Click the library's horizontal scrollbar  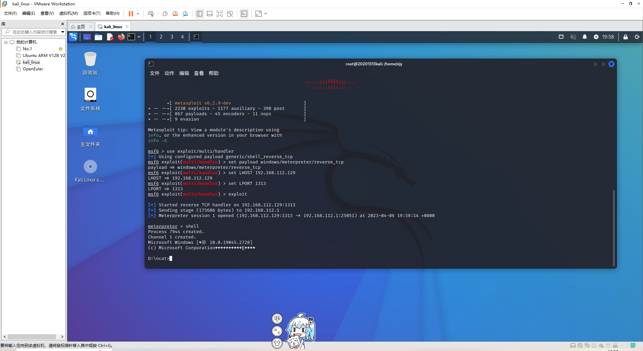(x=32, y=337)
